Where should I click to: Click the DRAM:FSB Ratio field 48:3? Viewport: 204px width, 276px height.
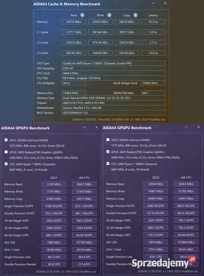[153, 93]
